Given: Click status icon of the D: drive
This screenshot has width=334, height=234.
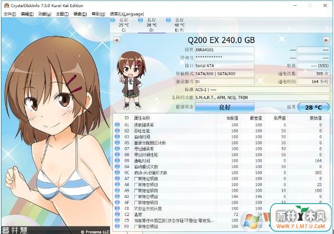Looking at the screenshot, I should (140, 20).
